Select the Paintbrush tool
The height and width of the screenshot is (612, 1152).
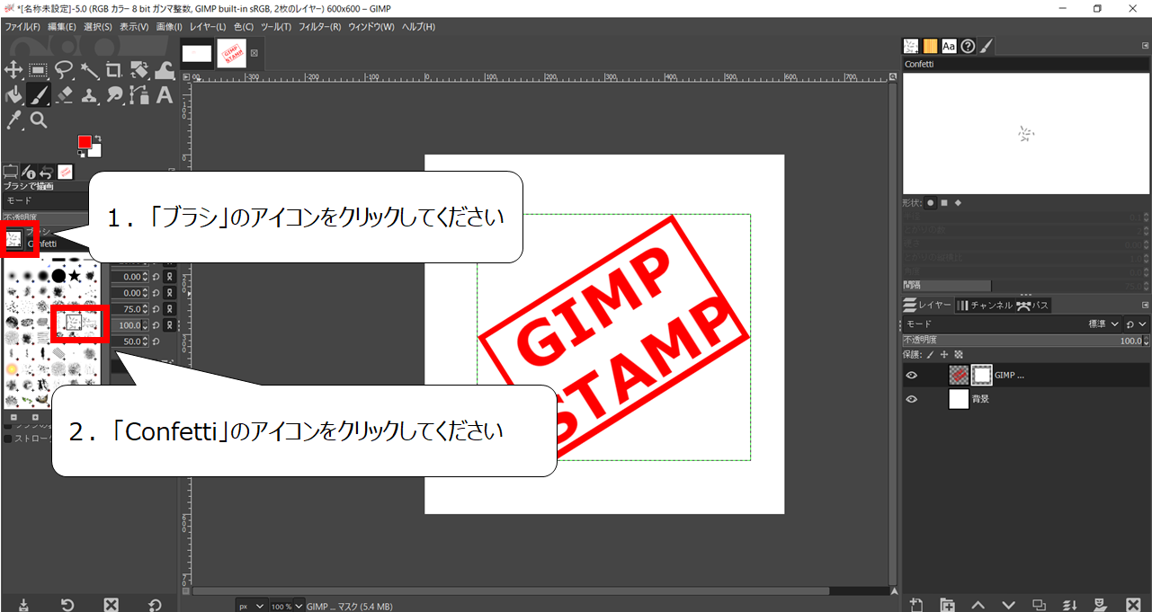39,94
